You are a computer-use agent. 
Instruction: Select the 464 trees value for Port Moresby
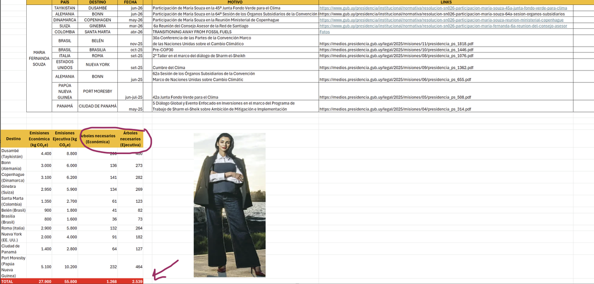[x=131, y=267]
